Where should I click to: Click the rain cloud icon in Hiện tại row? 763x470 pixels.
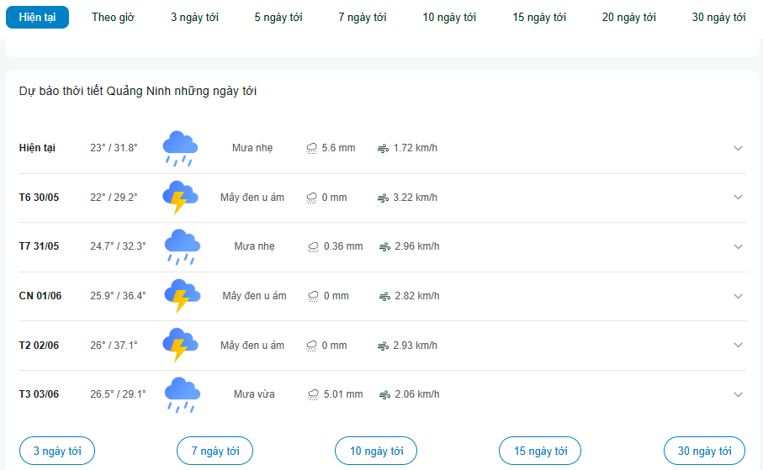[x=180, y=148]
